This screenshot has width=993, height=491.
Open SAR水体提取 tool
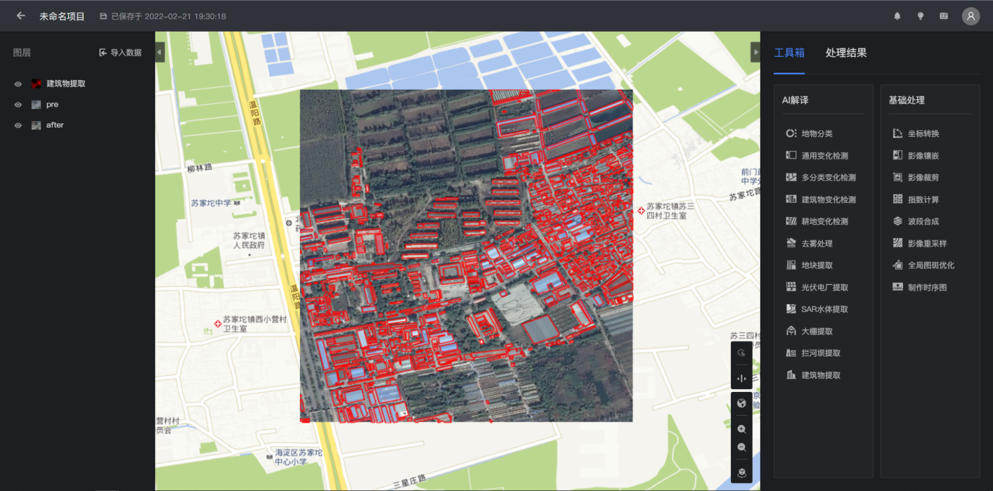click(x=817, y=309)
